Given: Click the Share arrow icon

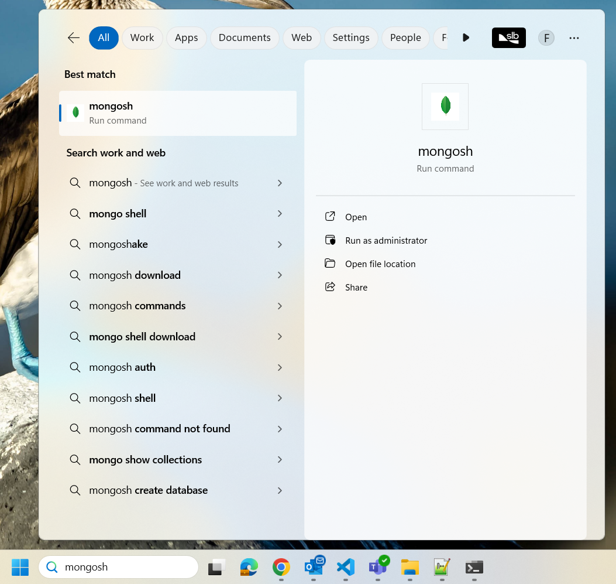Looking at the screenshot, I should [x=330, y=286].
